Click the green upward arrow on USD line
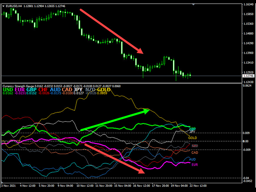The width and height of the screenshot is (256, 192). click(x=115, y=120)
